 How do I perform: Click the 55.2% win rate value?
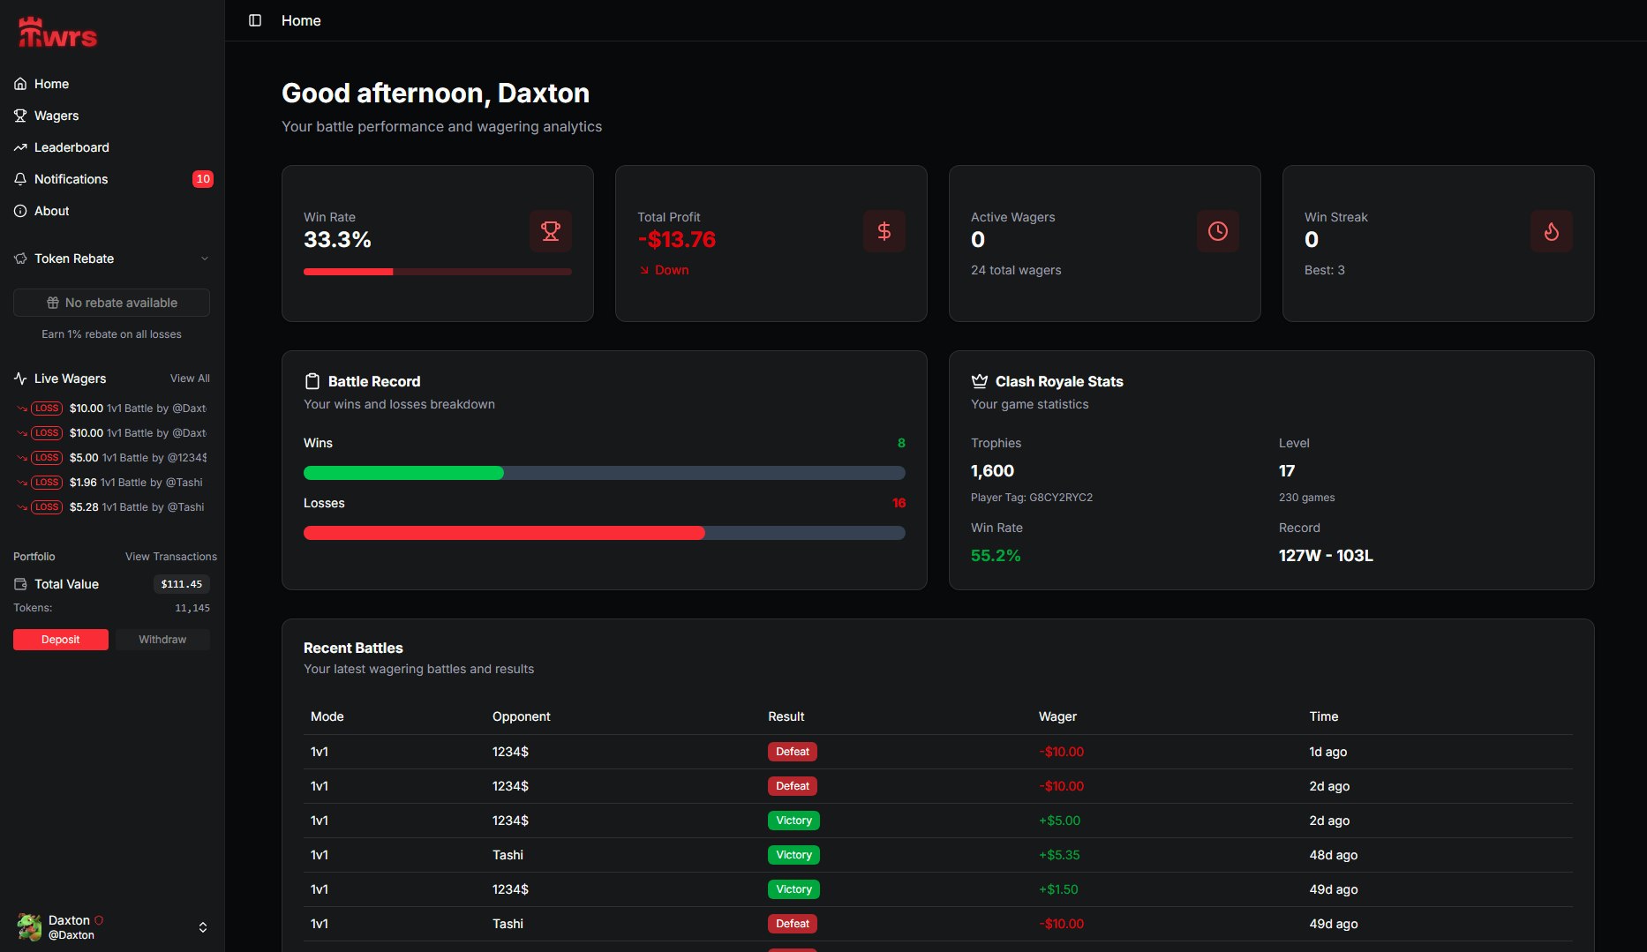pyautogui.click(x=996, y=556)
